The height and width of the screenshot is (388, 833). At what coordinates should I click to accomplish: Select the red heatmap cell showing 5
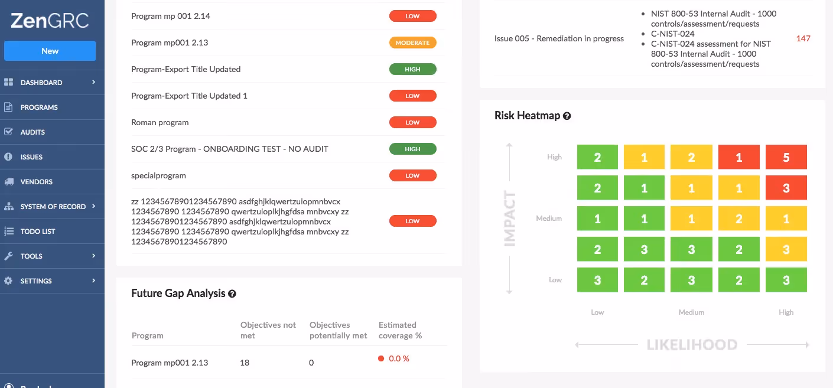(786, 157)
